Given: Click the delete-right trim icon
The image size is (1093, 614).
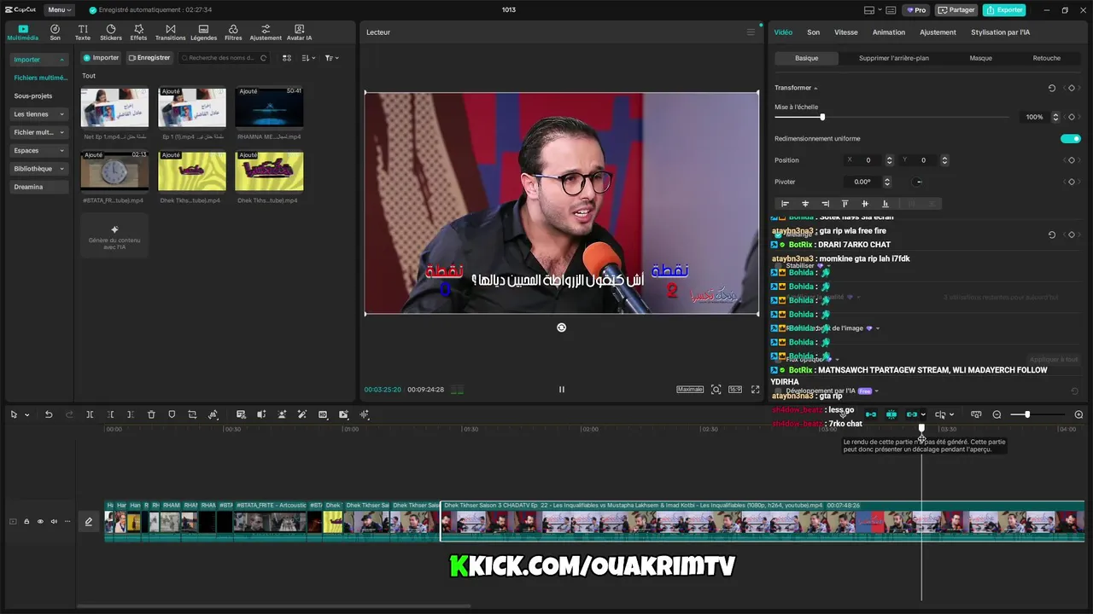Looking at the screenshot, I should [x=131, y=414].
